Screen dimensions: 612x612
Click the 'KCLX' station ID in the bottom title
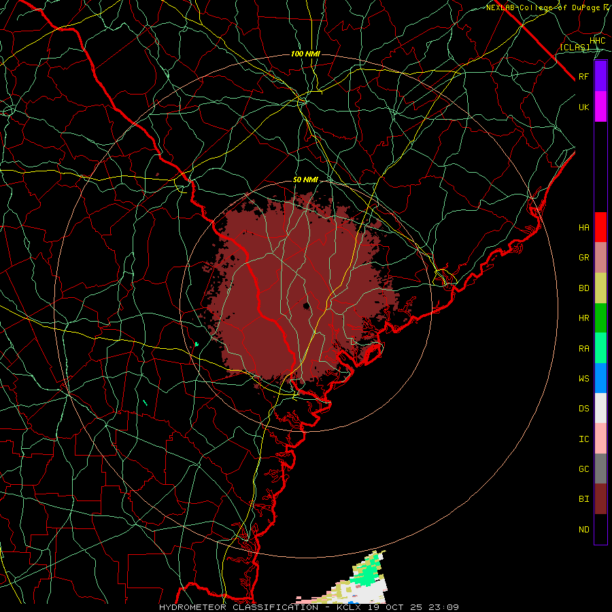pos(350,607)
